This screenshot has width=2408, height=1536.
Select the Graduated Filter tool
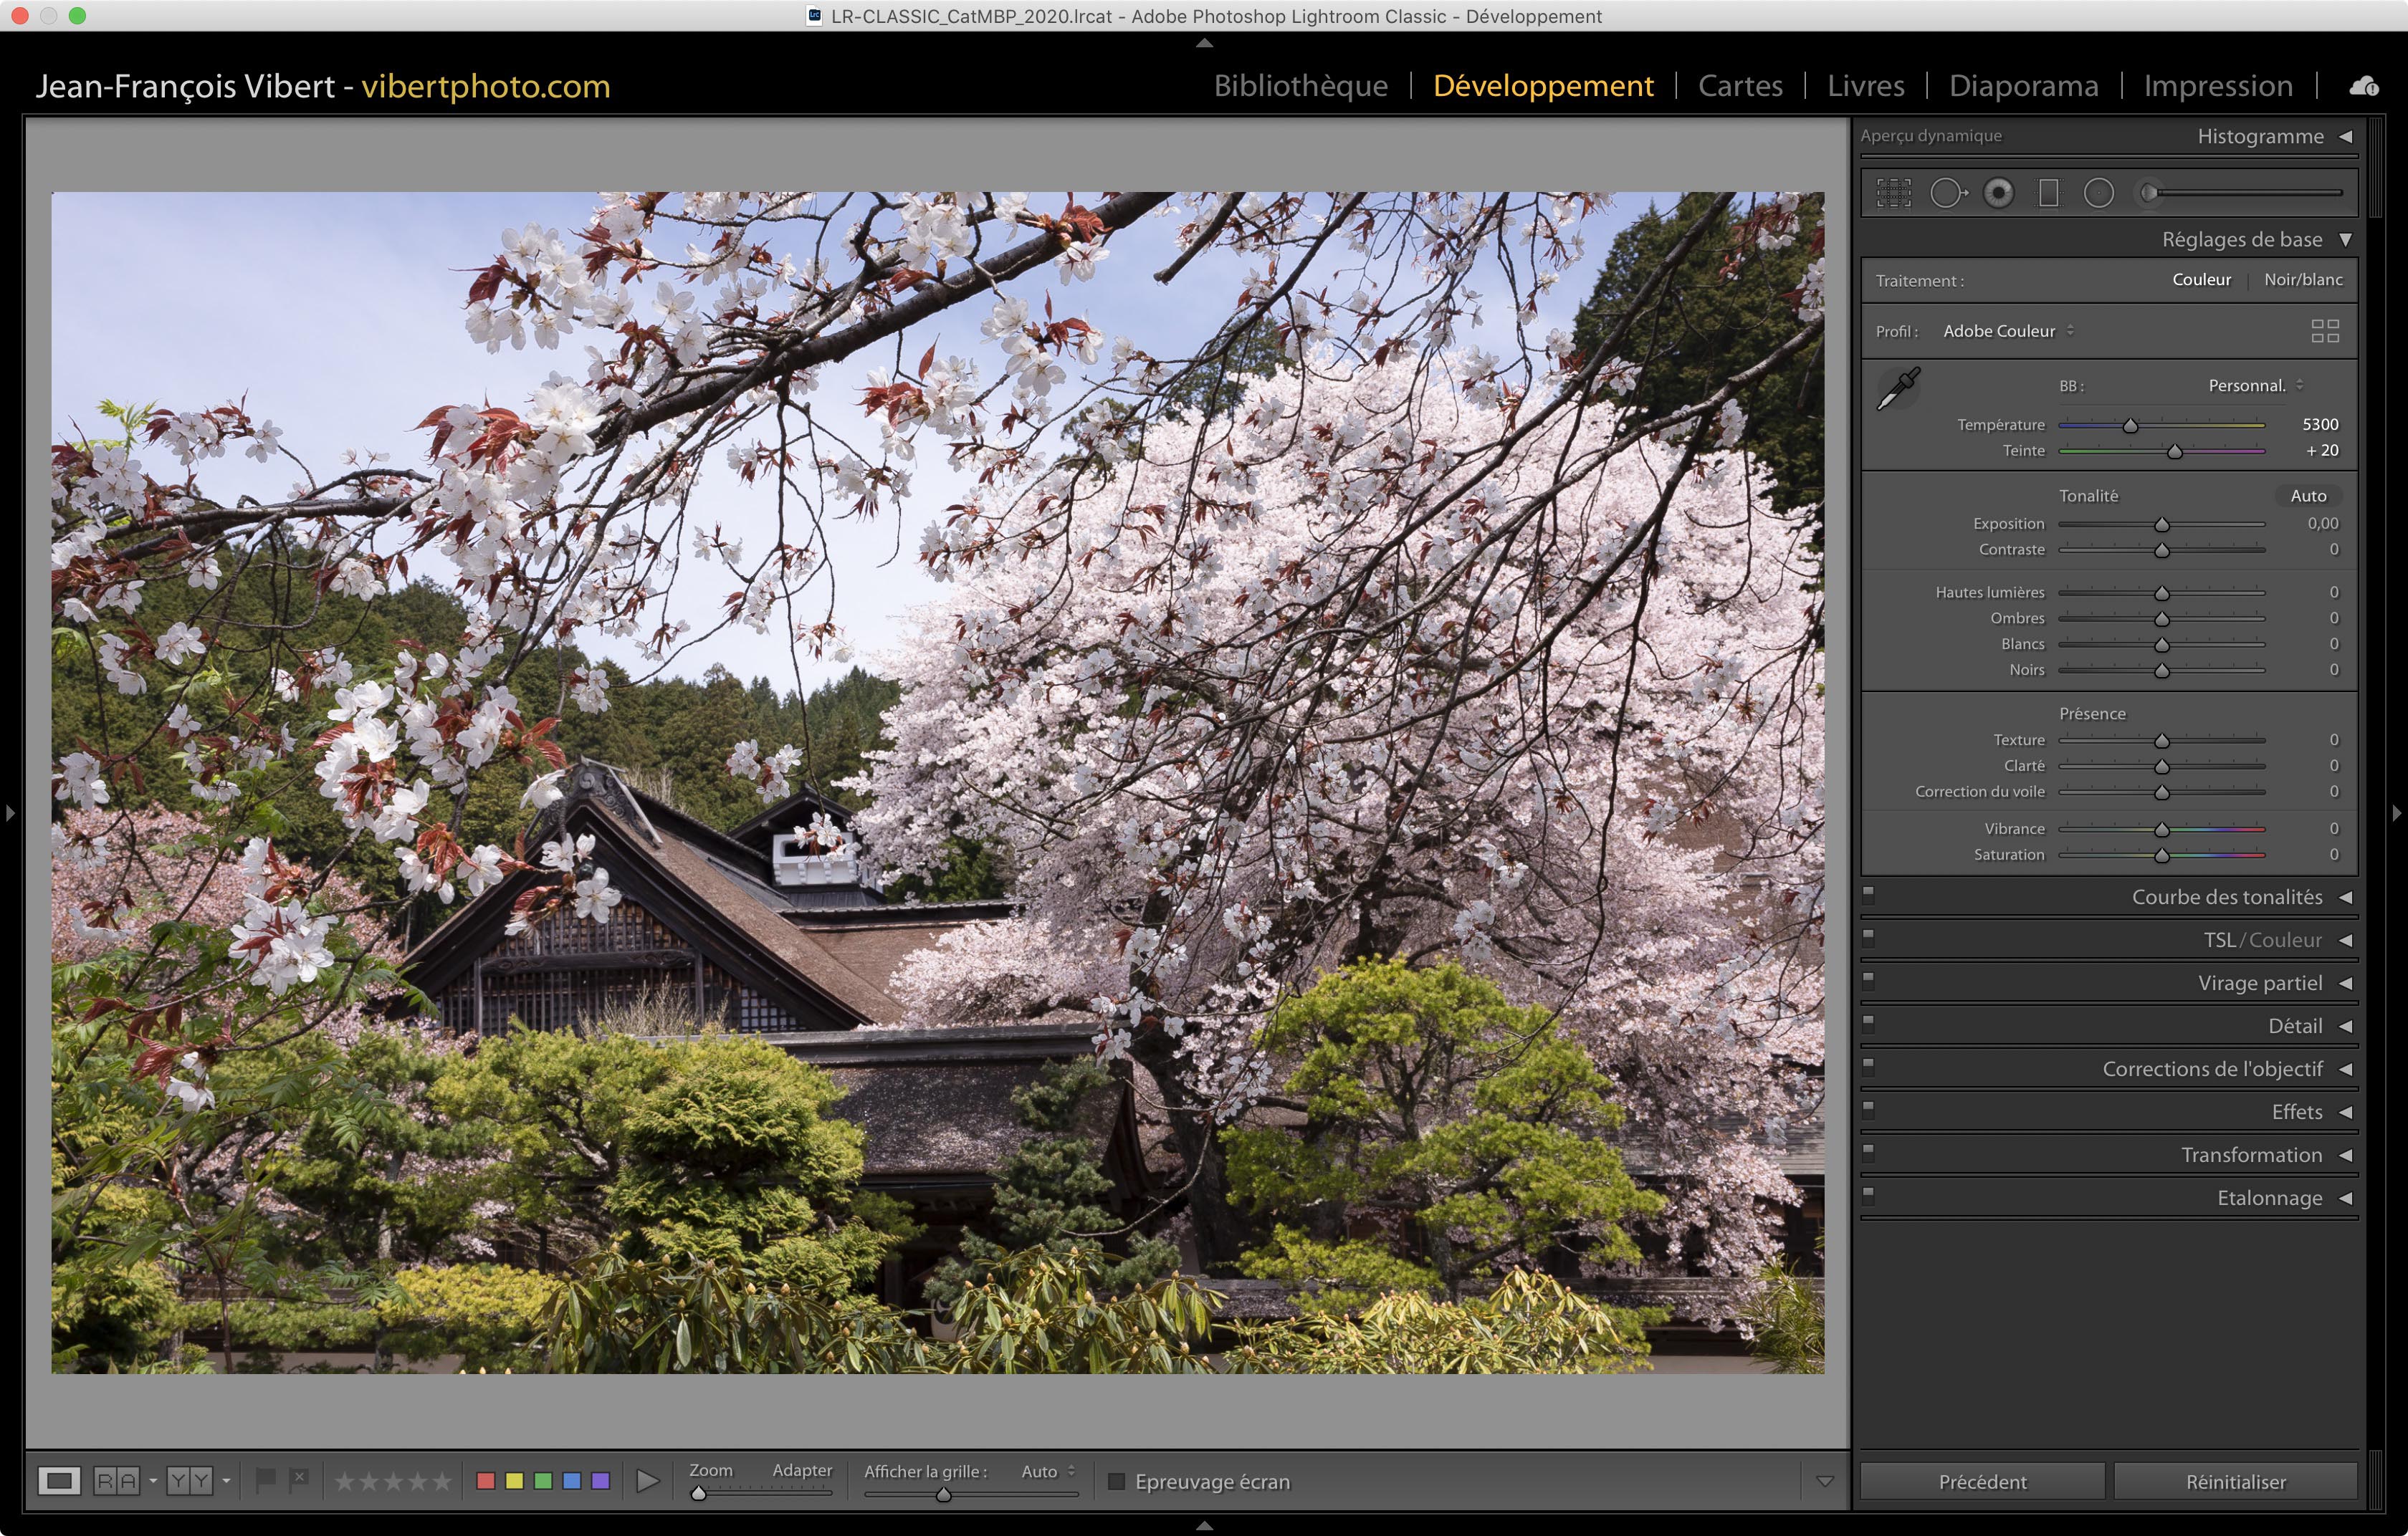(2048, 193)
